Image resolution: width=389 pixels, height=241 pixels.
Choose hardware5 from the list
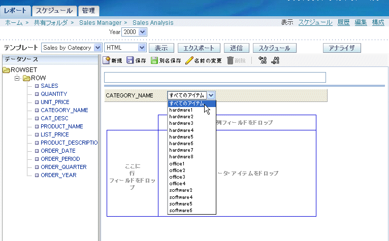191,137
